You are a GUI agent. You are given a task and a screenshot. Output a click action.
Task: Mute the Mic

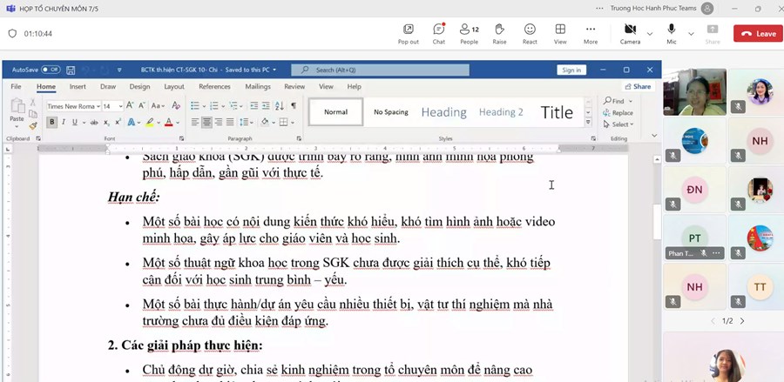pyautogui.click(x=672, y=33)
